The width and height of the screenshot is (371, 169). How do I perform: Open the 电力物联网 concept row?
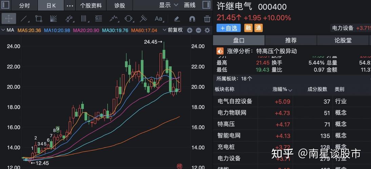pyautogui.click(x=292, y=113)
